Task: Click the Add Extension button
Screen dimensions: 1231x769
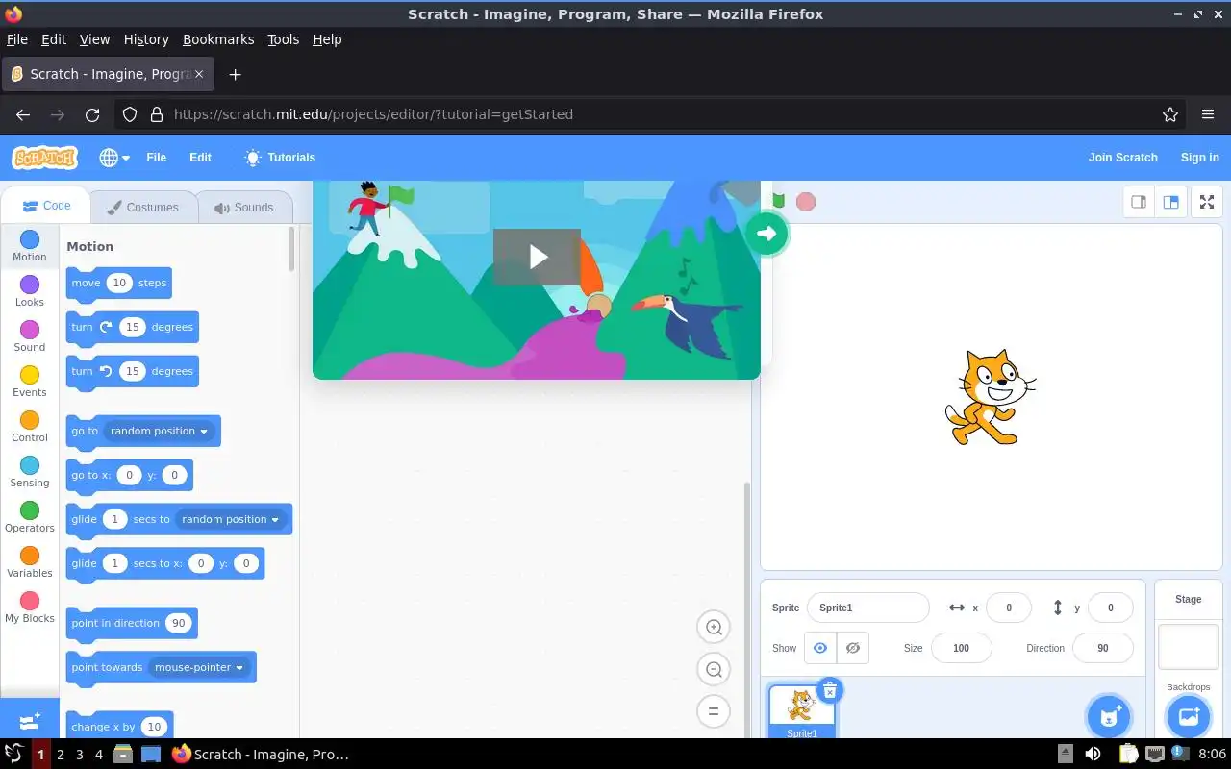Action: pos(30,719)
